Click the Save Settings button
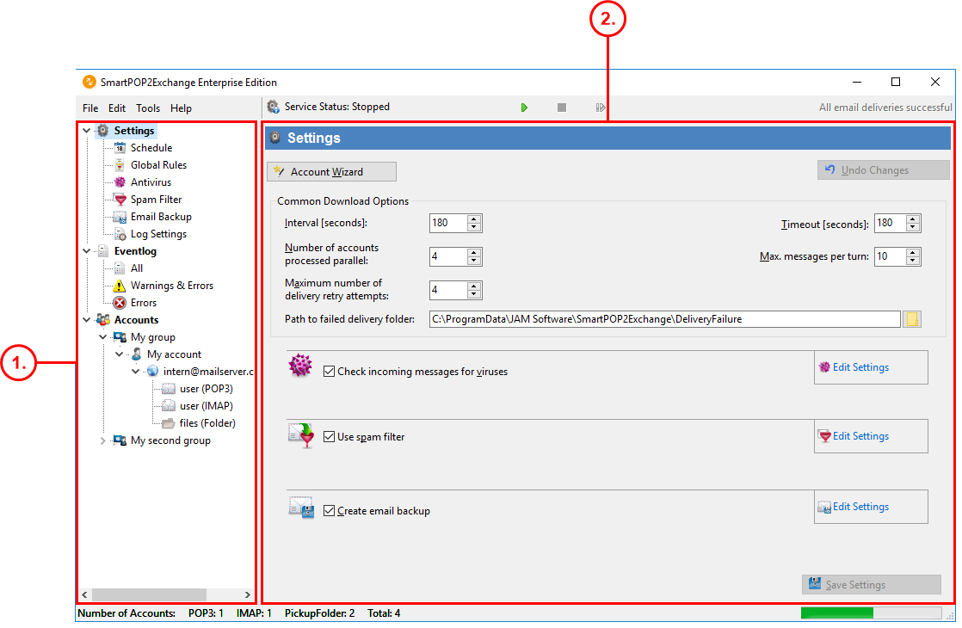The image size is (962, 628). 871,584
